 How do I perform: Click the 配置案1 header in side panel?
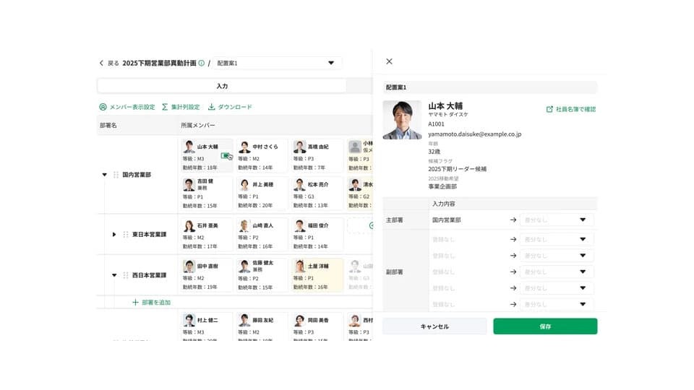[490, 87]
